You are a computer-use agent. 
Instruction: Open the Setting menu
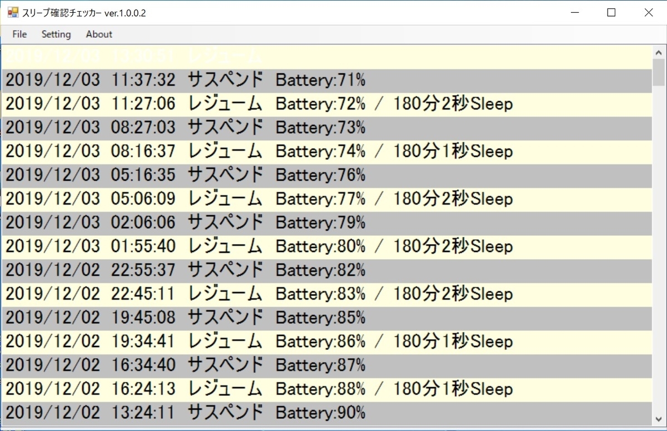point(56,34)
